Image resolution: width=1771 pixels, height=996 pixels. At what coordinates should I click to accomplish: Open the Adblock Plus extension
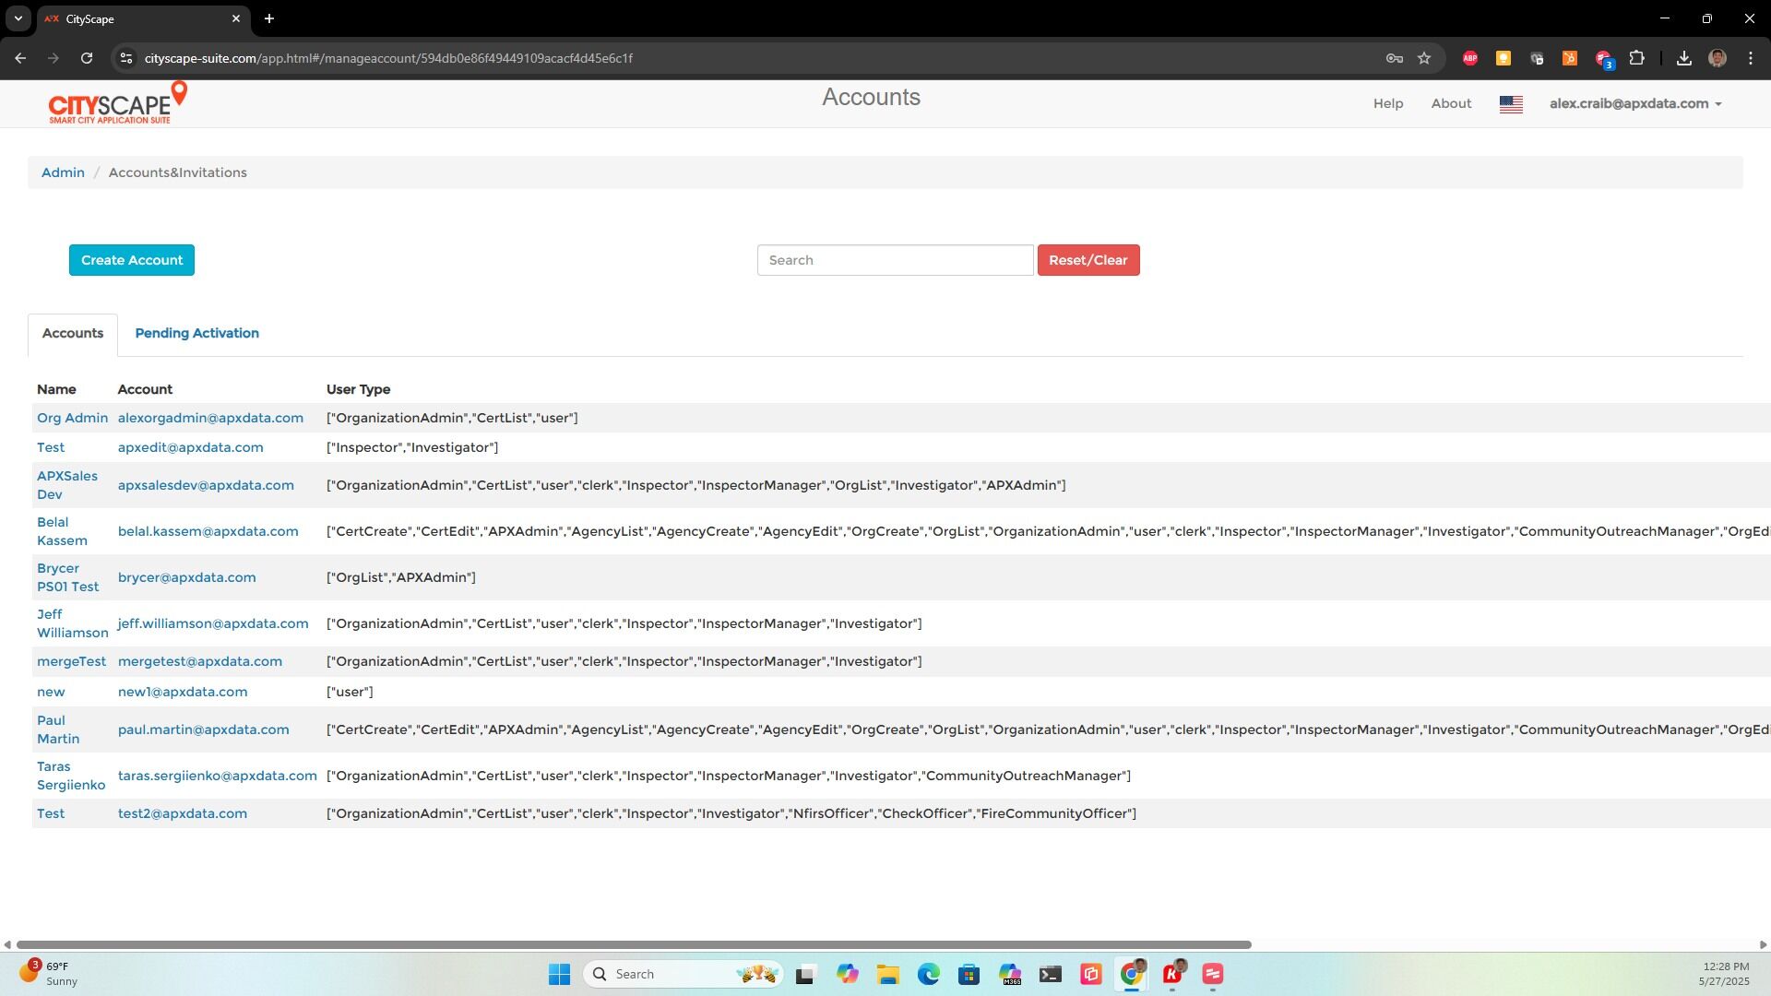click(x=1469, y=58)
